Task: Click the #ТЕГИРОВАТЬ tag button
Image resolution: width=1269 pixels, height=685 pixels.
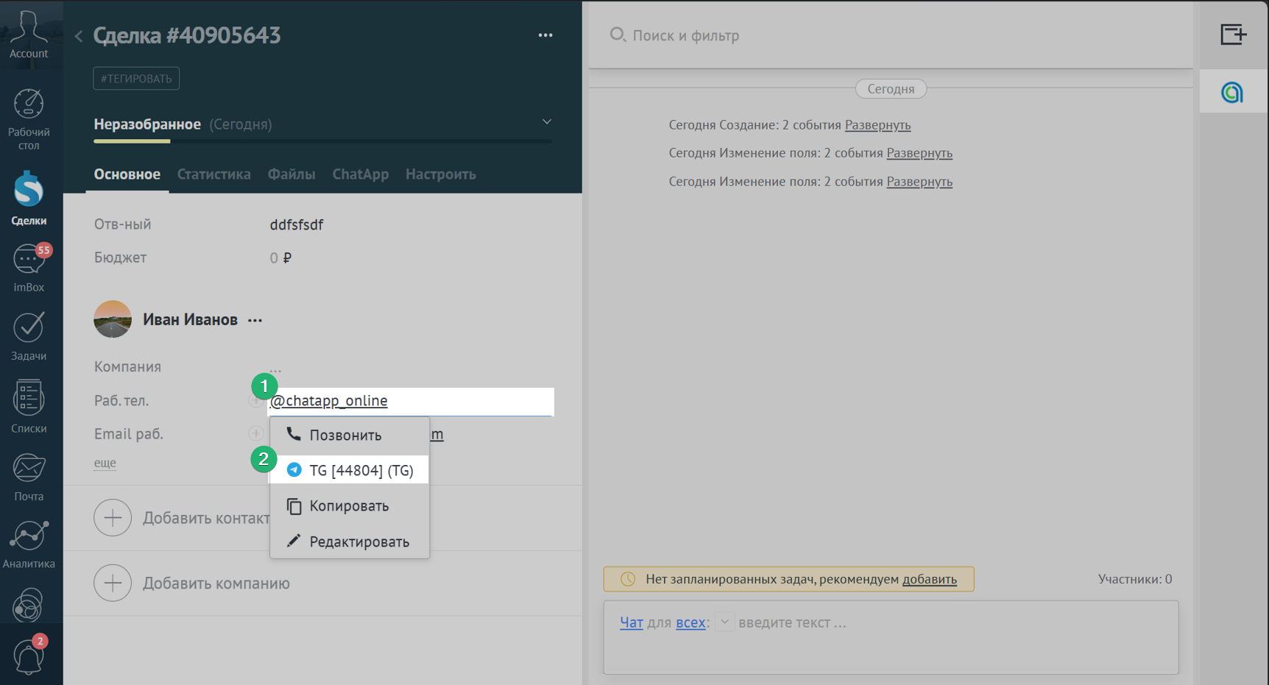Action: pyautogui.click(x=136, y=79)
